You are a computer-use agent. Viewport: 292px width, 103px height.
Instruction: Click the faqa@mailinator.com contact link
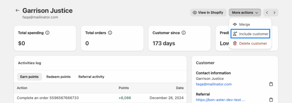click(x=214, y=84)
